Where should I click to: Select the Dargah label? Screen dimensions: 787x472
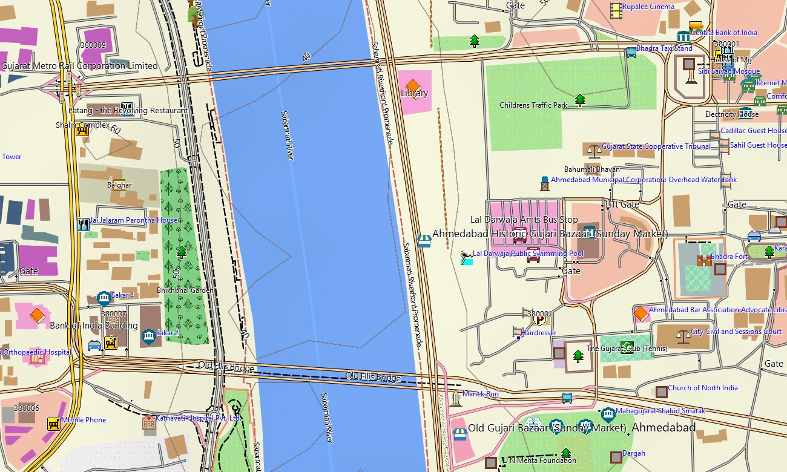click(634, 453)
